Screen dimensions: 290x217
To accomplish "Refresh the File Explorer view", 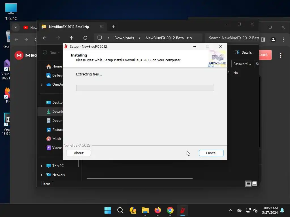I will (85, 38).
